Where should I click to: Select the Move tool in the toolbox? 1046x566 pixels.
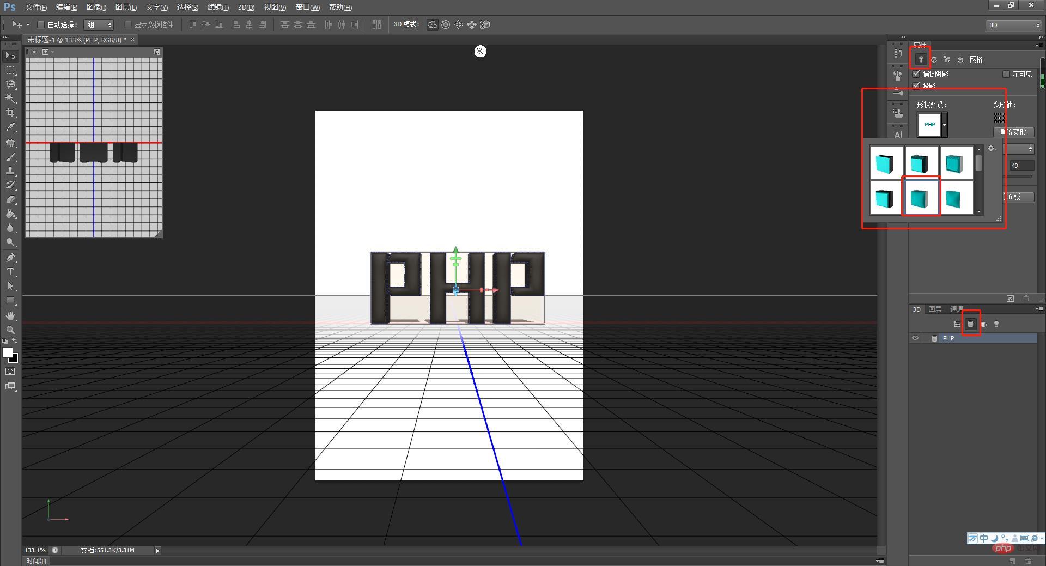click(10, 56)
